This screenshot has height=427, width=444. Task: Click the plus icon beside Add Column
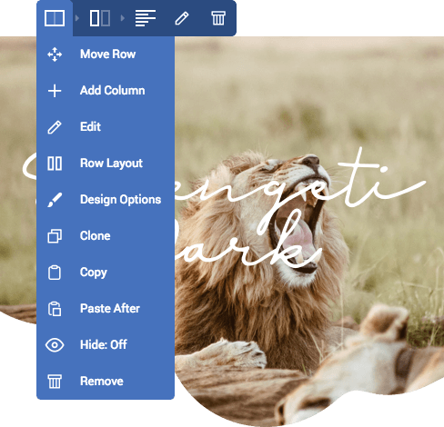(55, 91)
